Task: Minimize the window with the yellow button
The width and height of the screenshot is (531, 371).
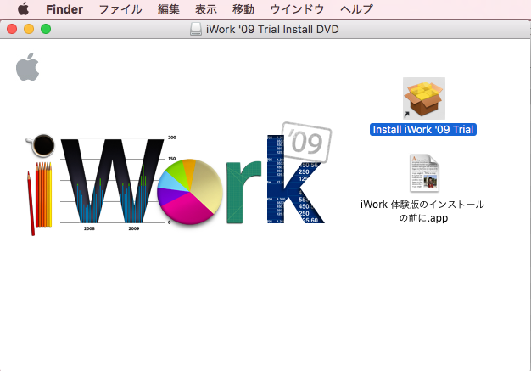Action: (x=29, y=29)
